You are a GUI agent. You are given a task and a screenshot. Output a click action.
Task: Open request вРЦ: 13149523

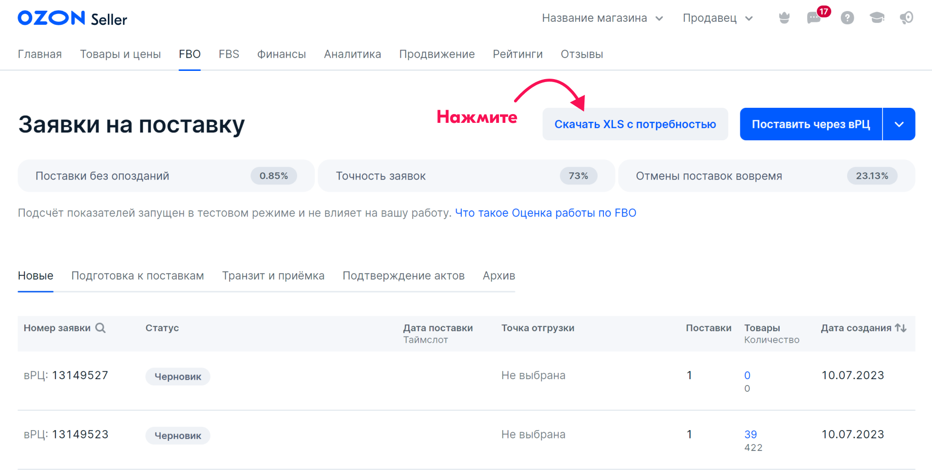pos(66,435)
